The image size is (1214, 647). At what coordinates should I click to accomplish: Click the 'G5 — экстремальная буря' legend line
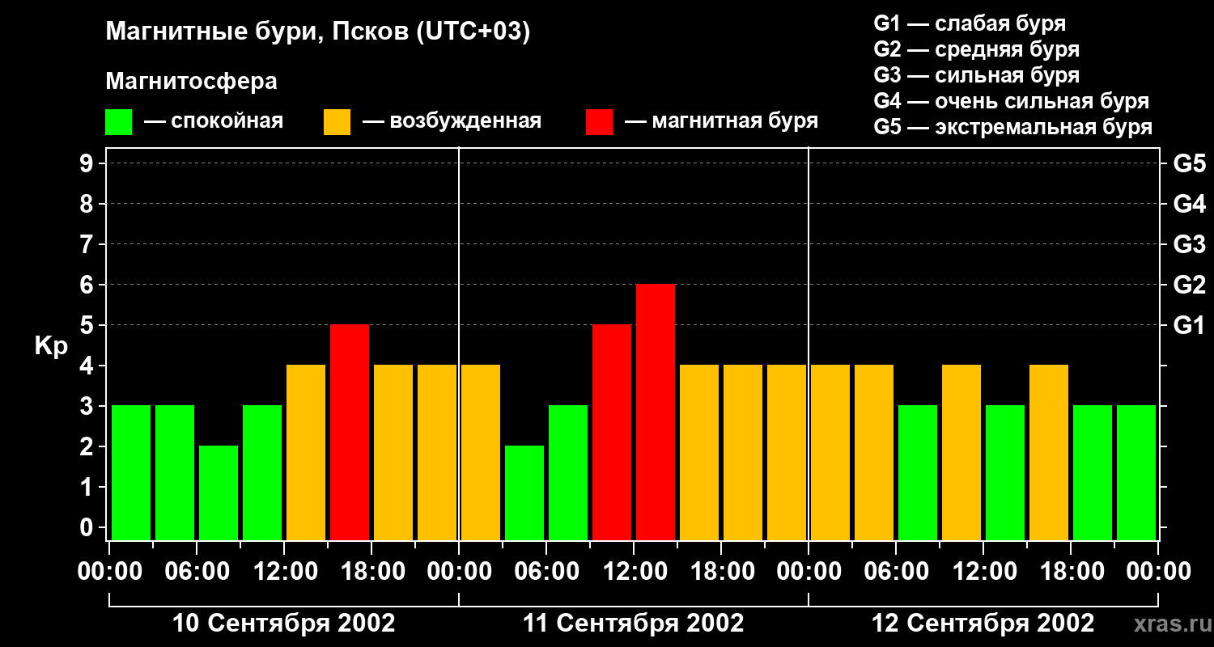pos(1012,127)
